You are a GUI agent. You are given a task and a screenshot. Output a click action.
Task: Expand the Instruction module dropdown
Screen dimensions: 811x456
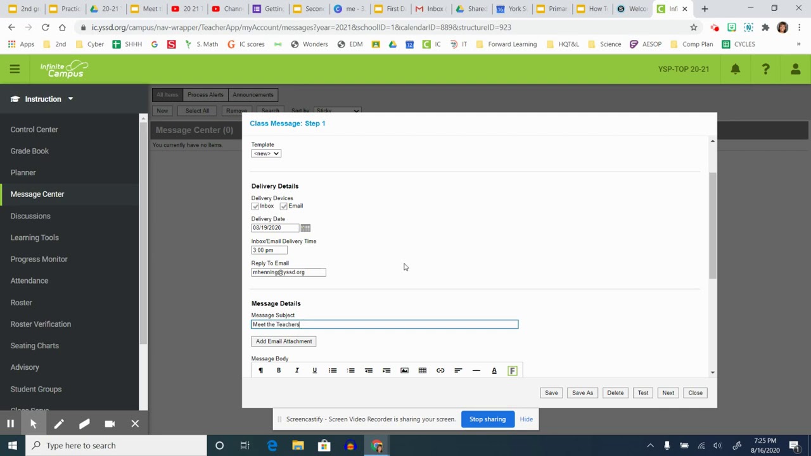(42, 99)
